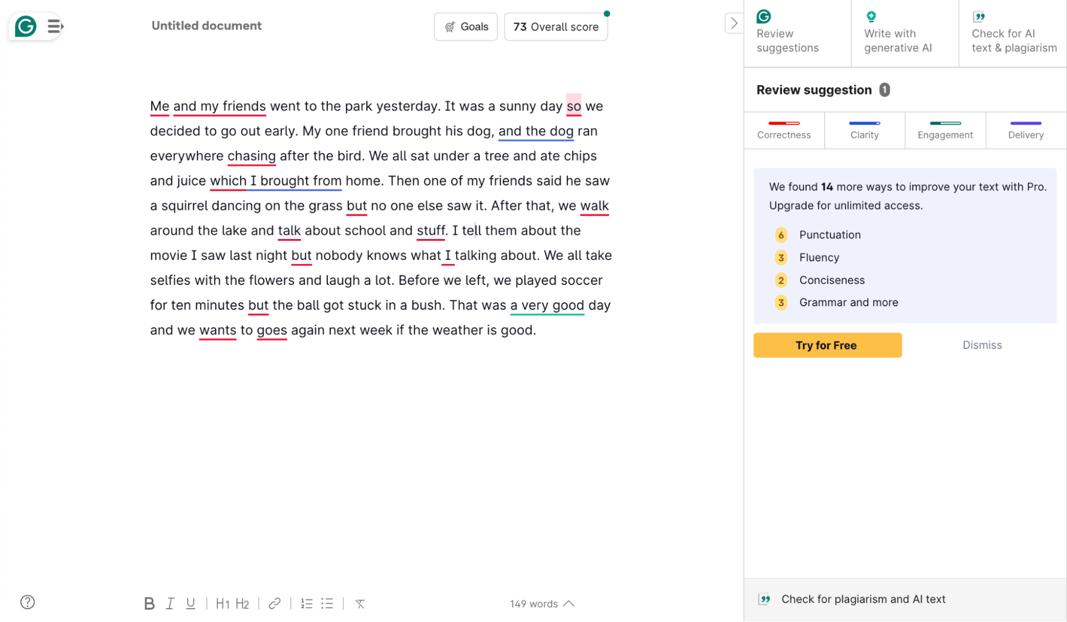This screenshot has height=622, width=1067.
Task: Click underlined phrase "and the dog"
Action: click(x=536, y=131)
